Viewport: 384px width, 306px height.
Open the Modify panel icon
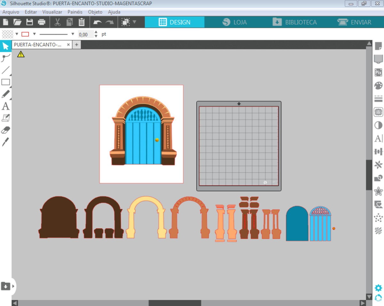(378, 178)
